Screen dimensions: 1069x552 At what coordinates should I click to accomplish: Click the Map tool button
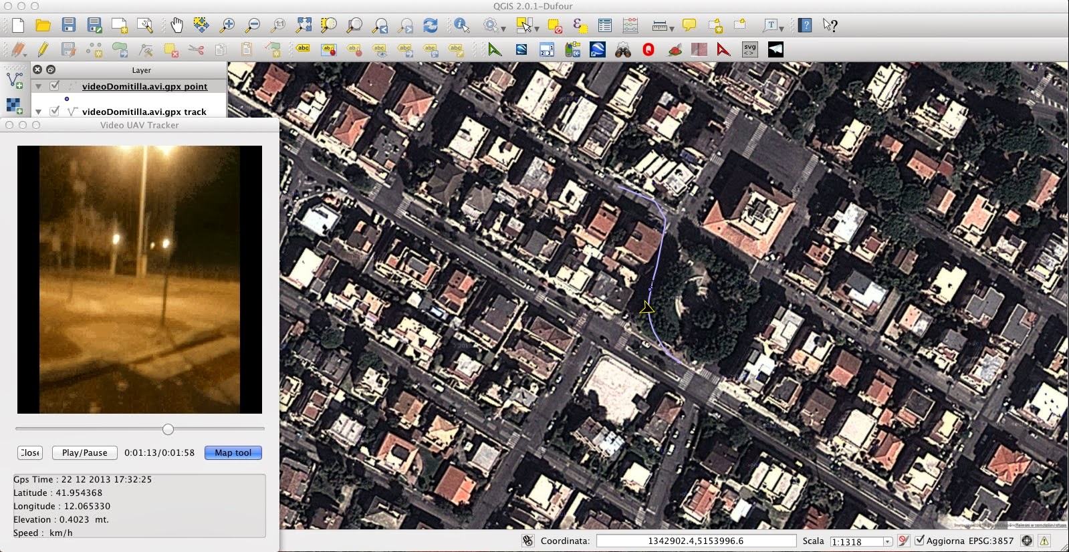pos(233,452)
